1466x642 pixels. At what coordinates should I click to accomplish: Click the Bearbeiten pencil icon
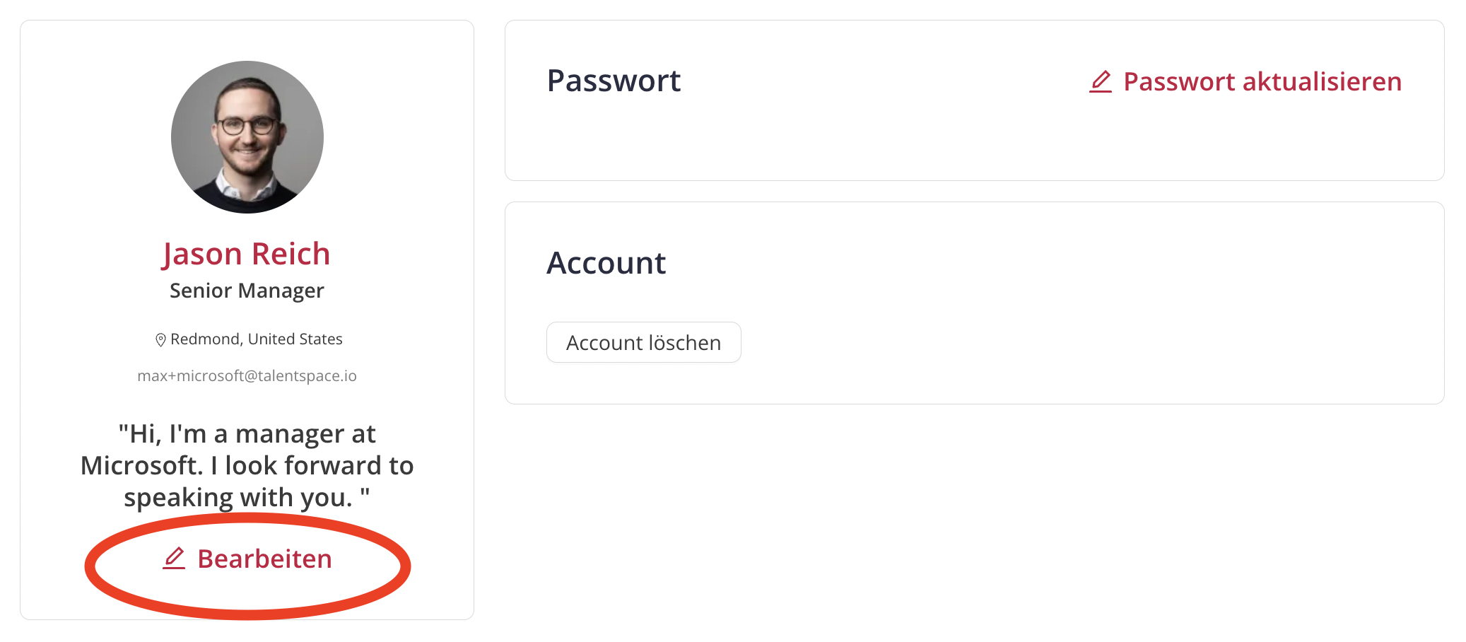[174, 559]
